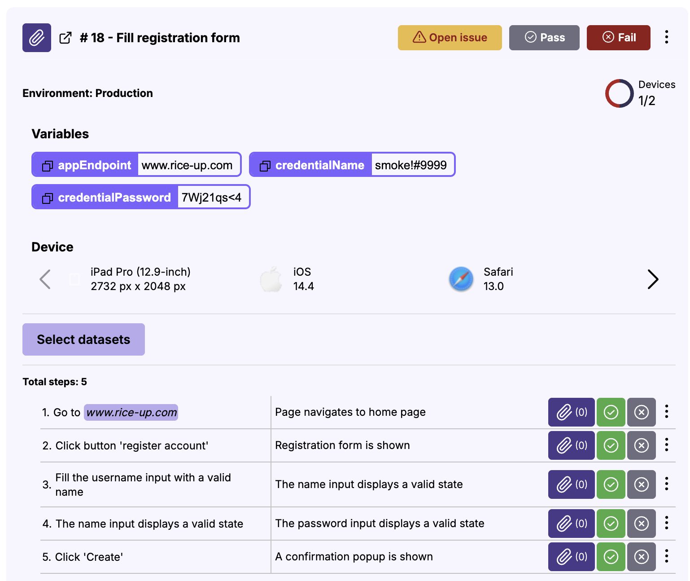Copy the appEndpoint variable value
The image size is (690, 581).
(48, 166)
